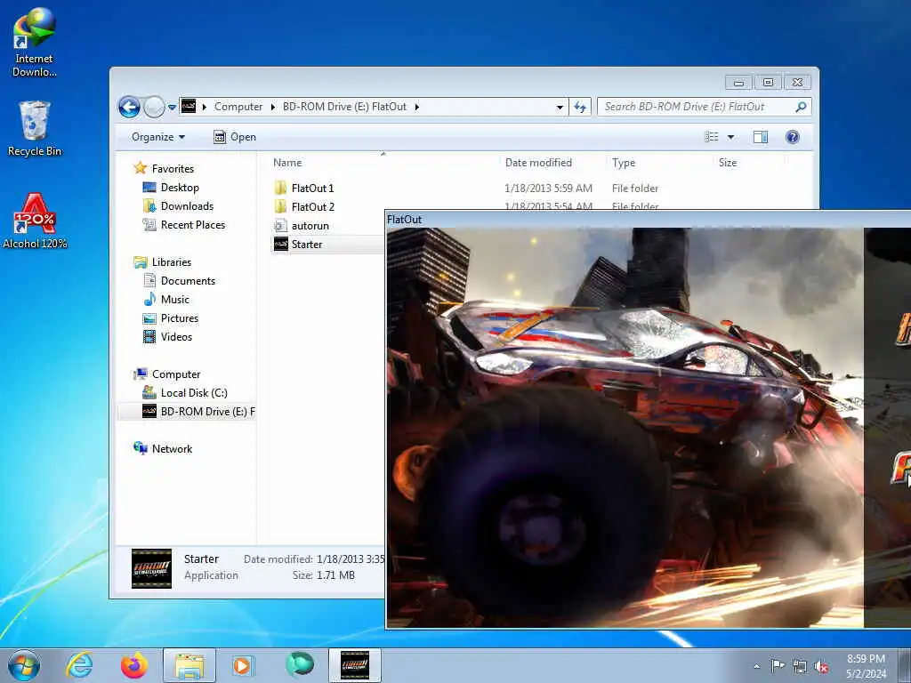
Task: Open Documents library
Action: coord(188,281)
